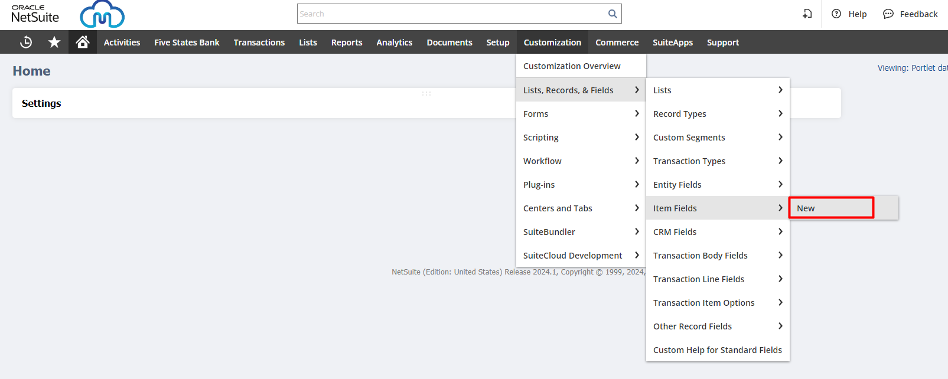
Task: Open Customization Overview menu entry
Action: click(x=572, y=66)
